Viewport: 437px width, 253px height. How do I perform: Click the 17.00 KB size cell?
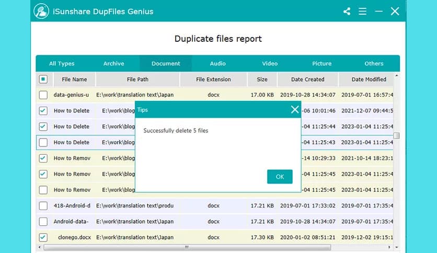pos(262,95)
